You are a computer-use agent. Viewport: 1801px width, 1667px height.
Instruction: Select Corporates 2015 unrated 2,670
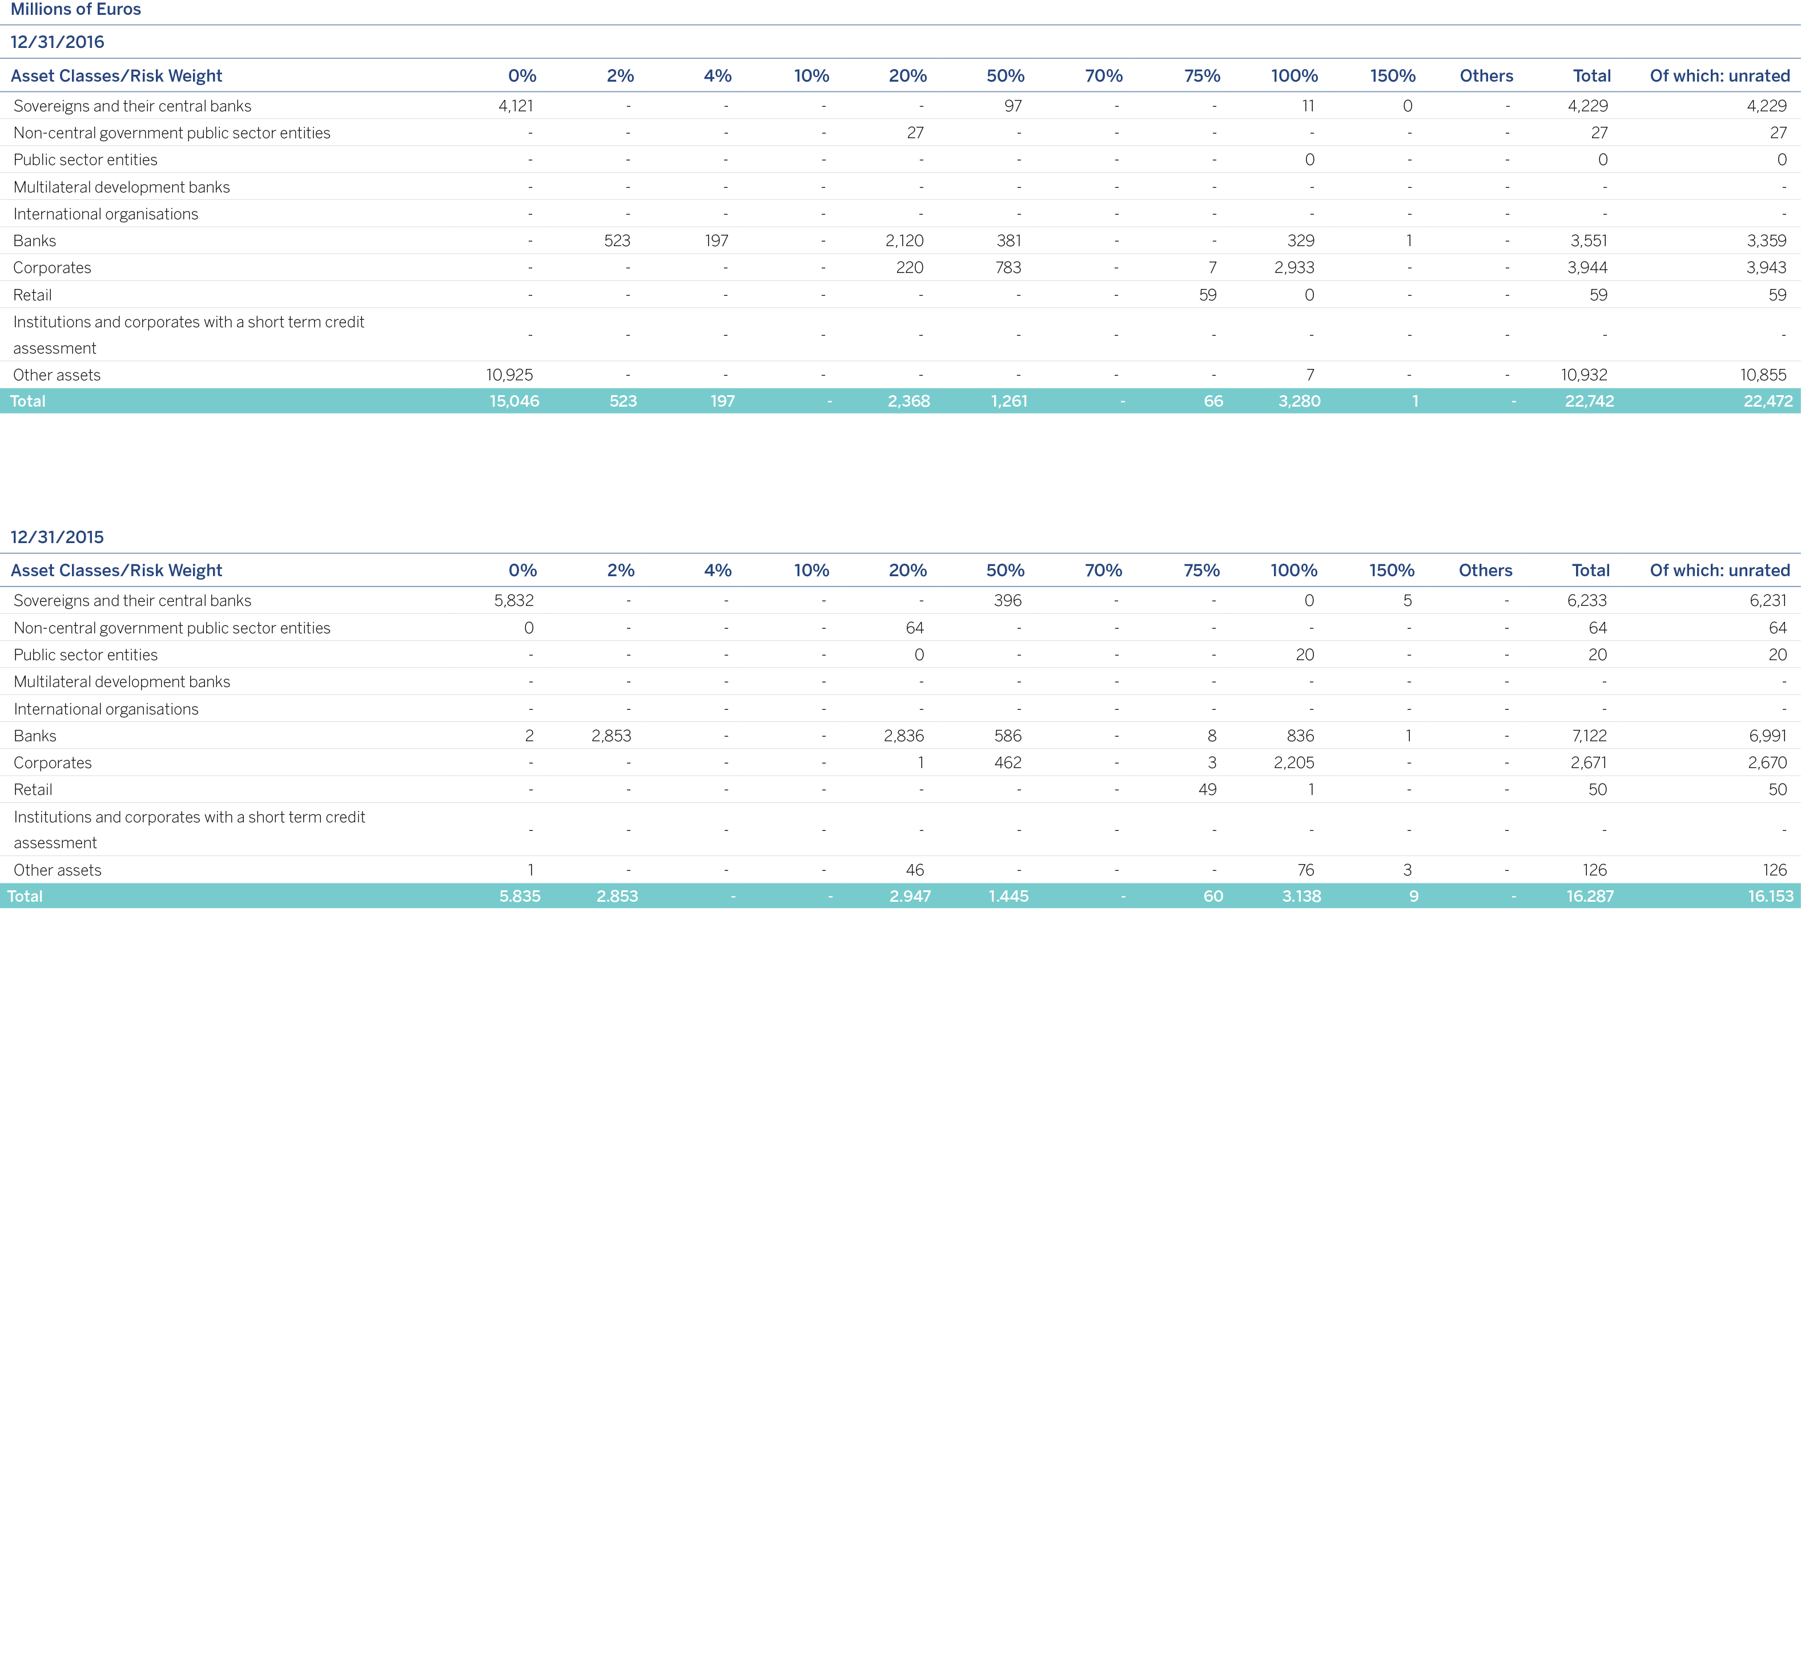point(1768,764)
